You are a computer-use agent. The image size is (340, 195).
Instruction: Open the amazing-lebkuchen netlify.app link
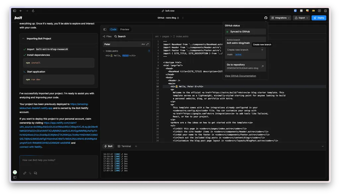pyautogui.click(x=54, y=106)
